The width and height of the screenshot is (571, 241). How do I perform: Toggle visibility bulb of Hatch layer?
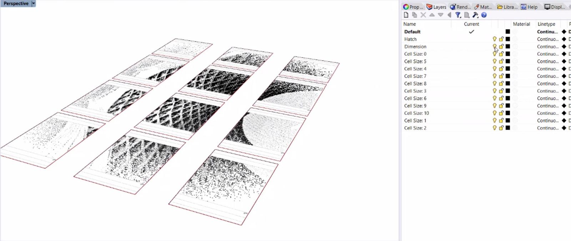tap(495, 39)
